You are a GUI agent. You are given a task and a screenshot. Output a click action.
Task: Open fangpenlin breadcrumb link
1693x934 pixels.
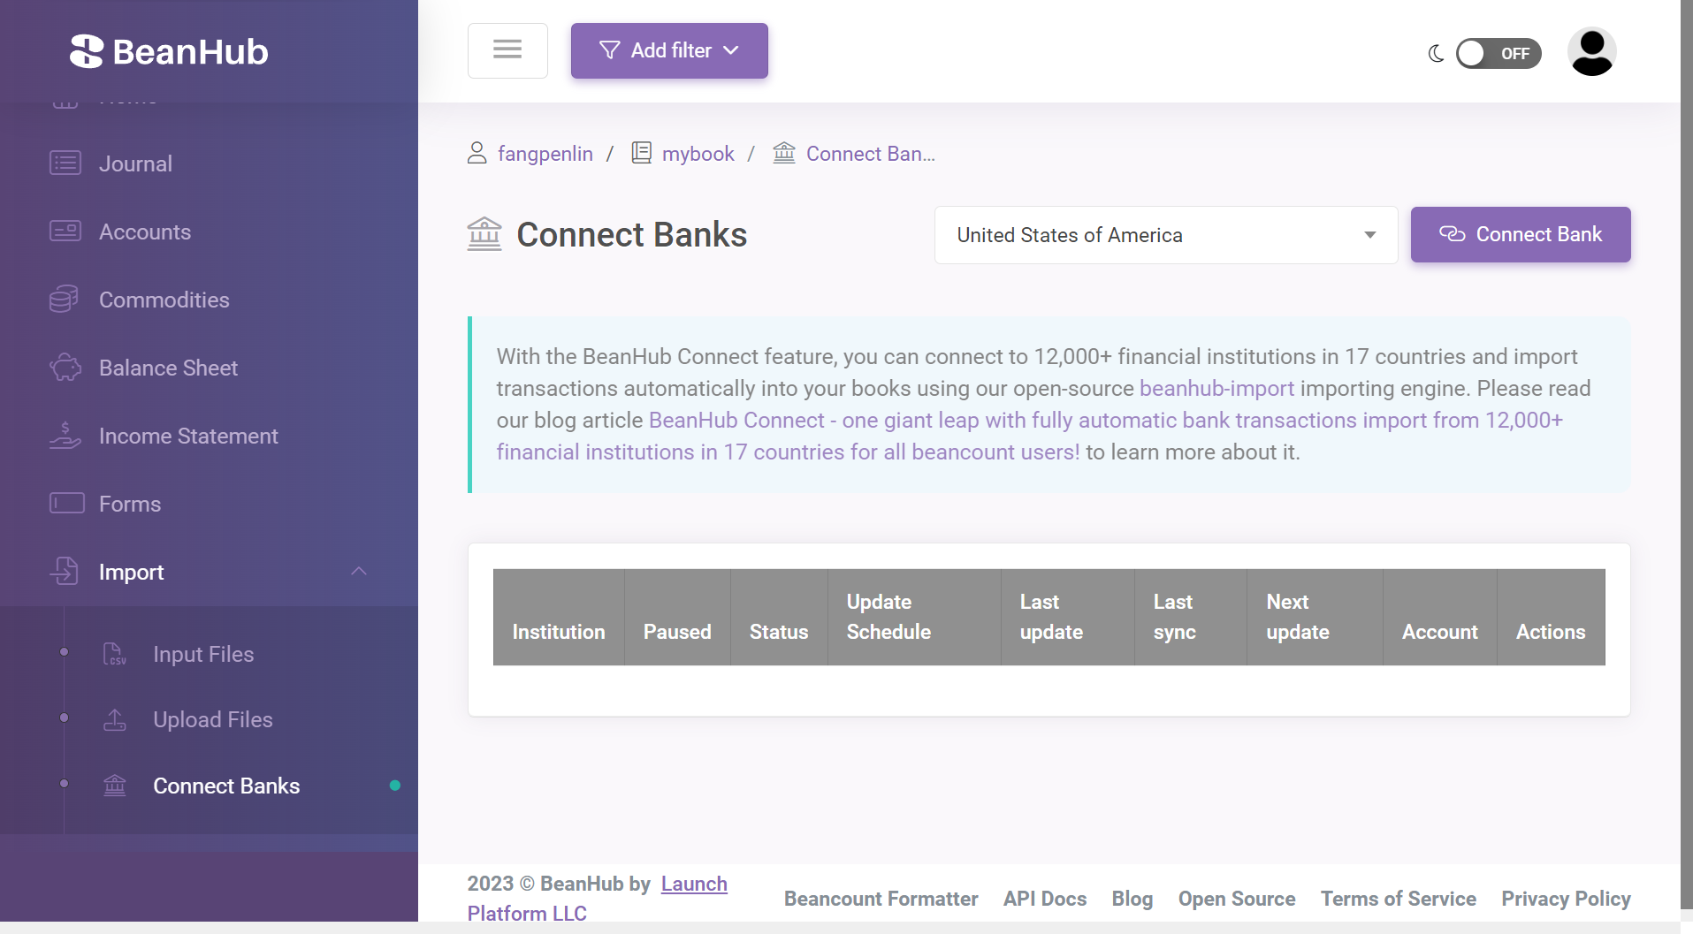coord(545,154)
